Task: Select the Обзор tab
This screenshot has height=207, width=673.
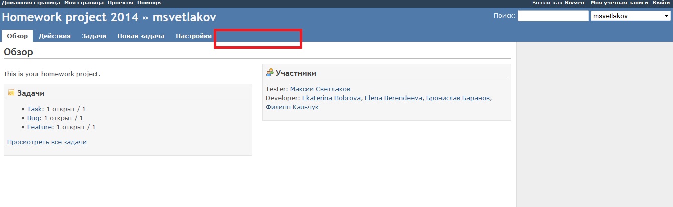Action: (x=17, y=36)
